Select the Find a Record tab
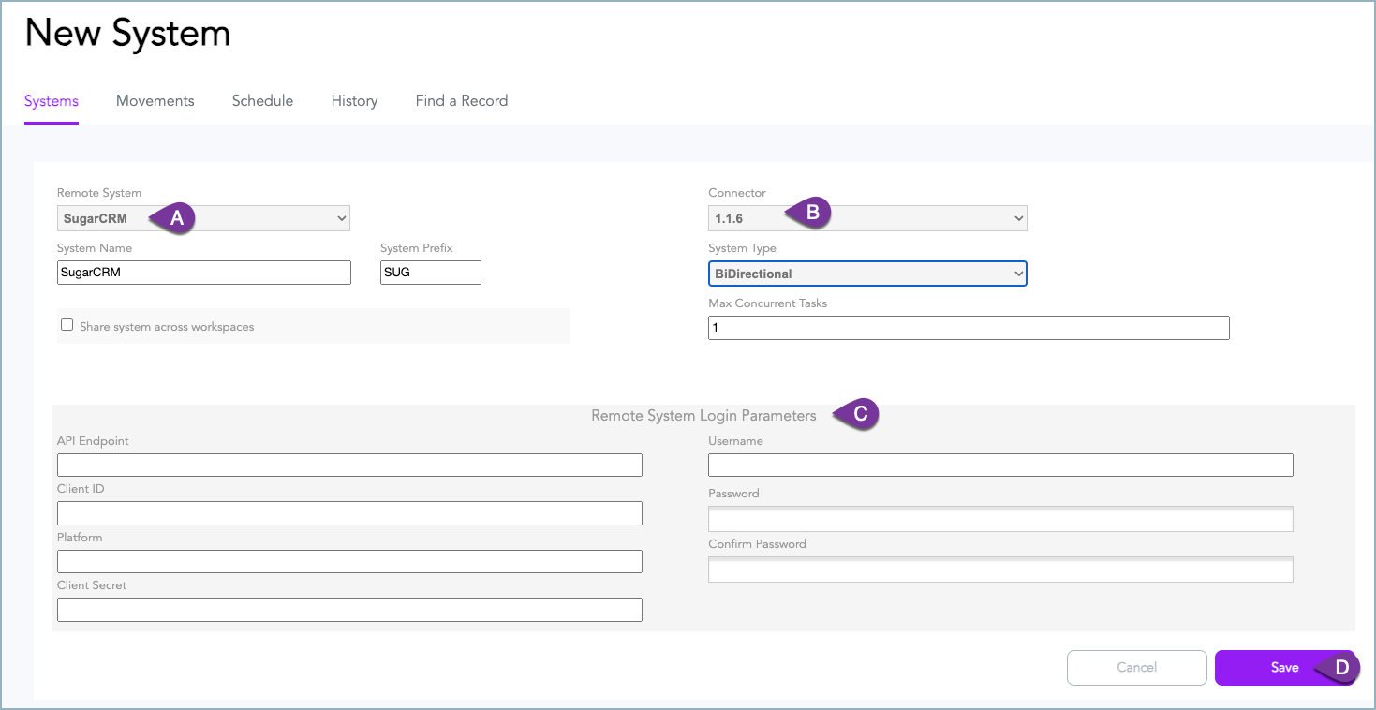The height and width of the screenshot is (710, 1376). pyautogui.click(x=462, y=101)
